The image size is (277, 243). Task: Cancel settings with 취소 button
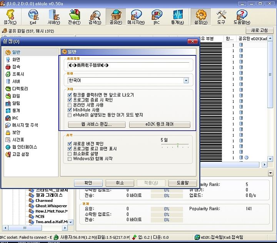tap(120, 183)
